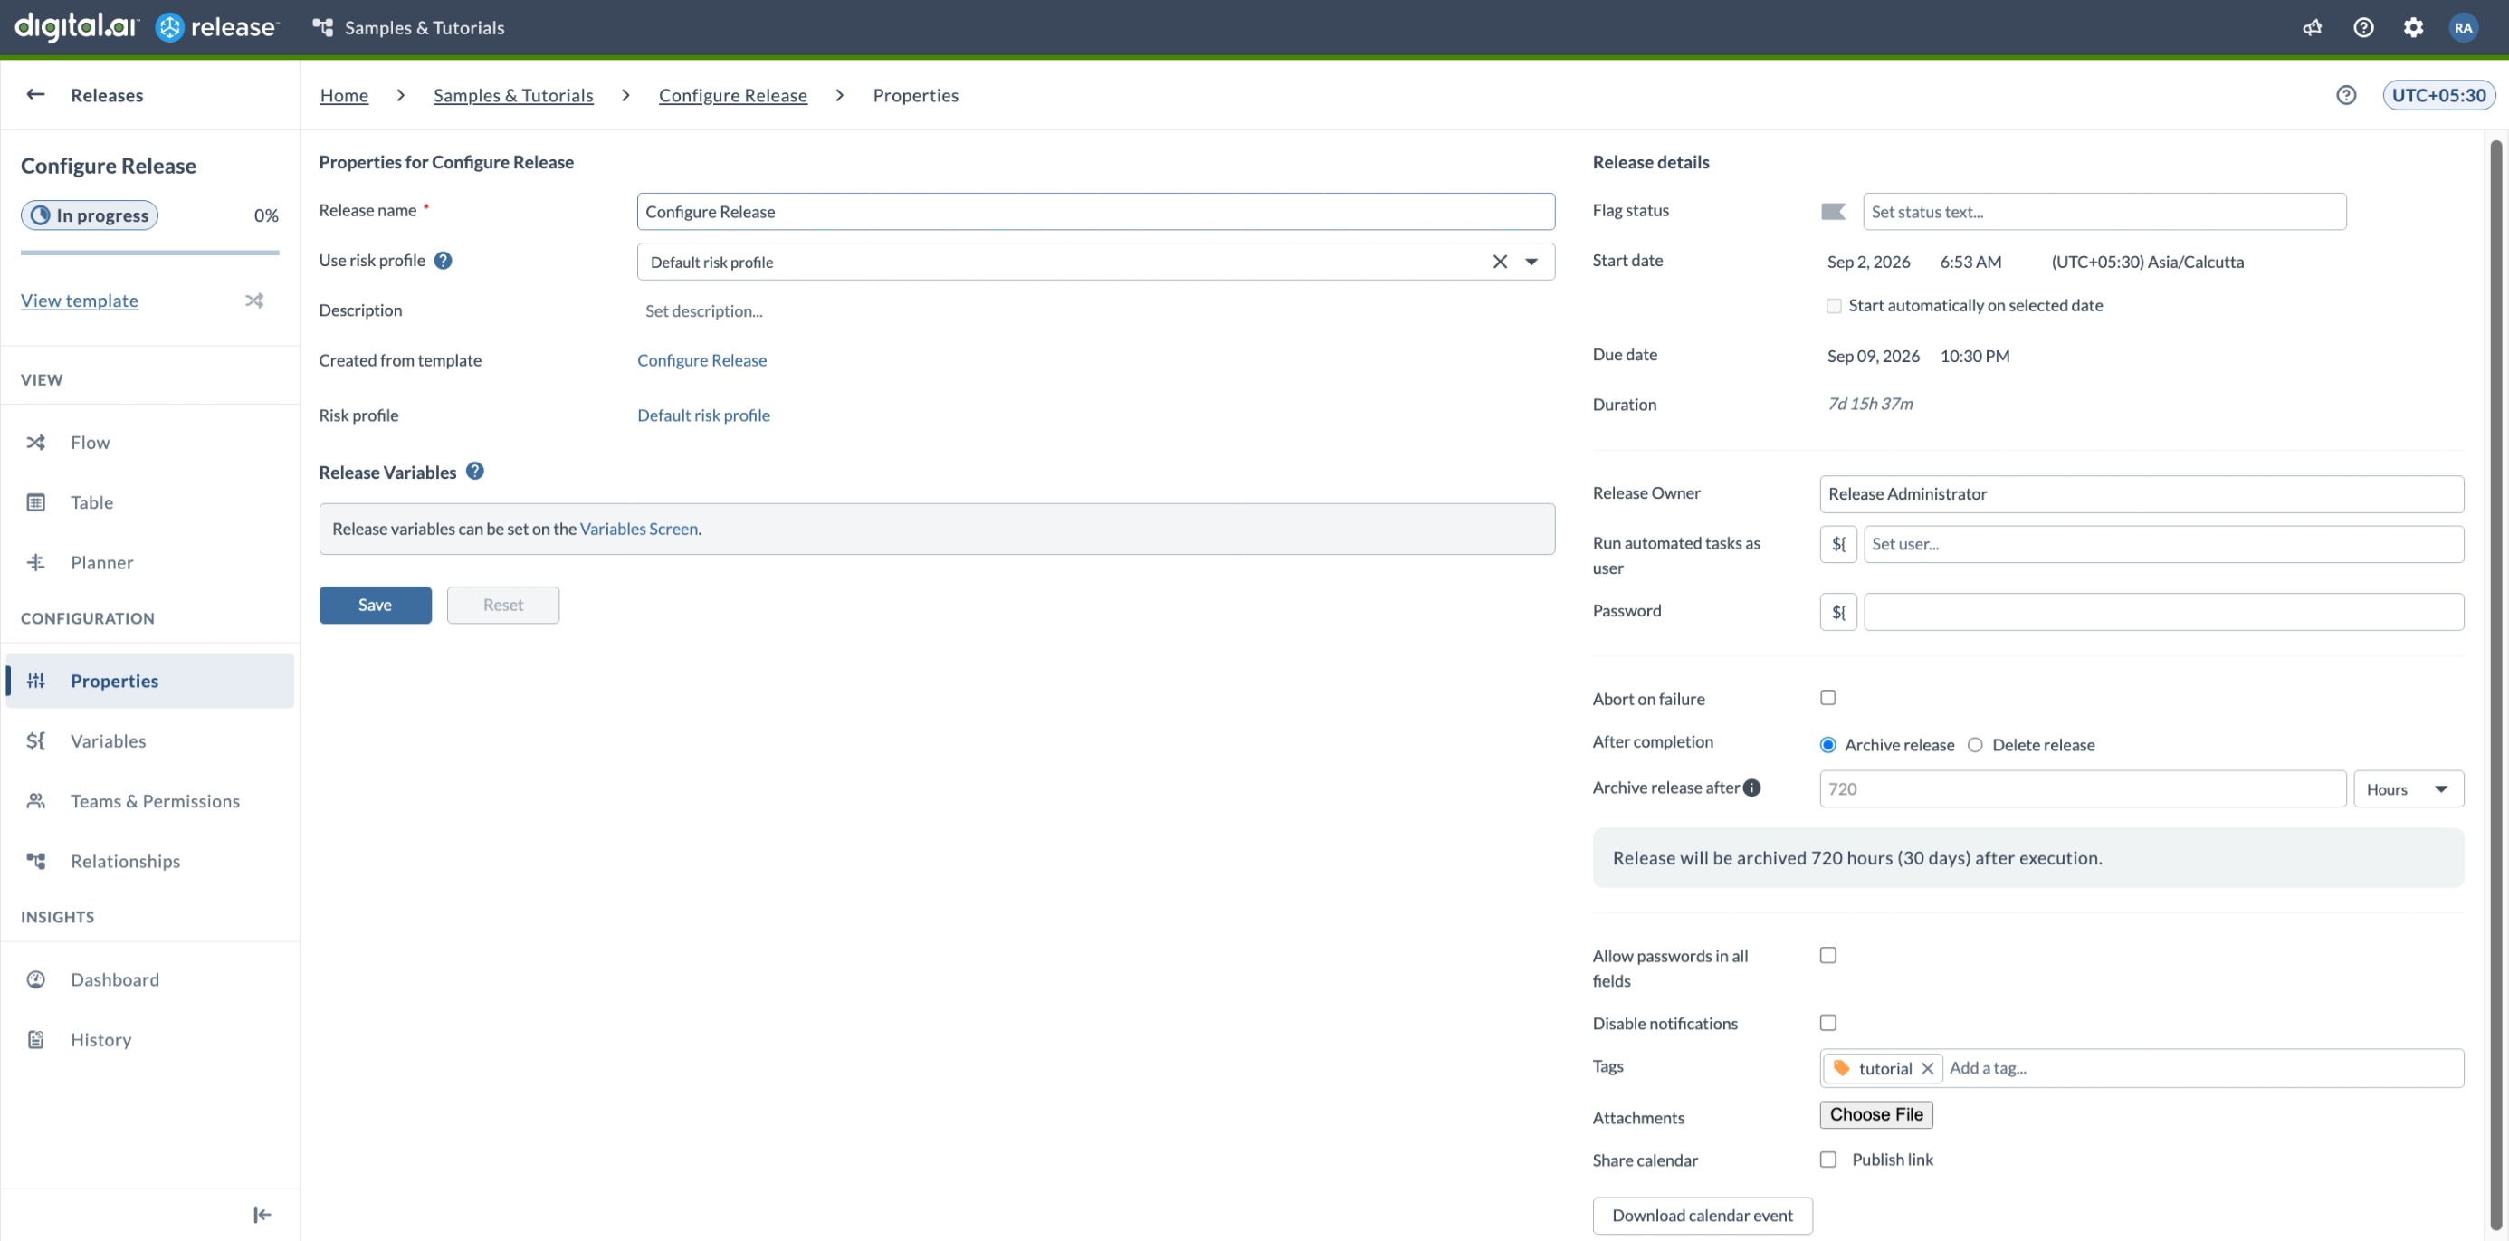
Task: Click the Release name input field
Action: click(x=1095, y=212)
